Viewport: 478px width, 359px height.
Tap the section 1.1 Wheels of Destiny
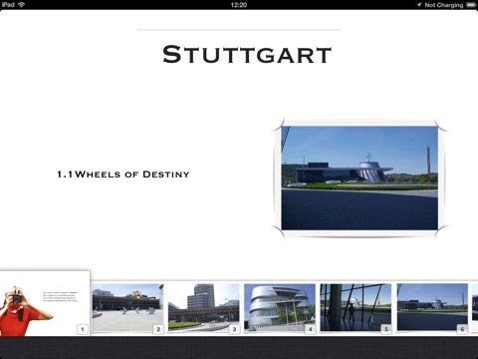pyautogui.click(x=123, y=175)
